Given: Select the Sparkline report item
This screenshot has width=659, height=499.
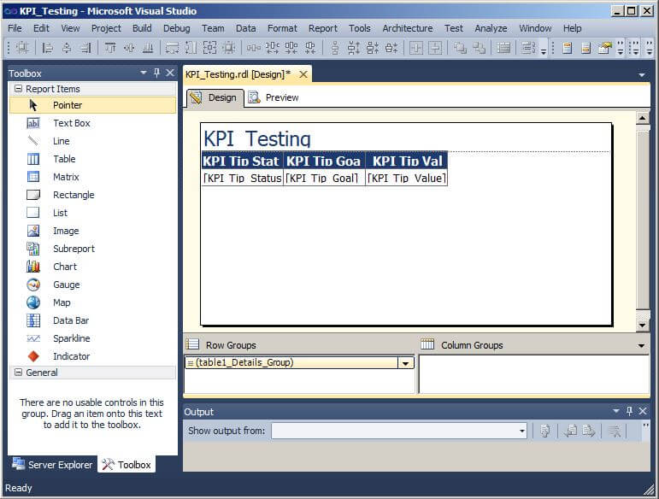Looking at the screenshot, I should (x=92, y=338).
